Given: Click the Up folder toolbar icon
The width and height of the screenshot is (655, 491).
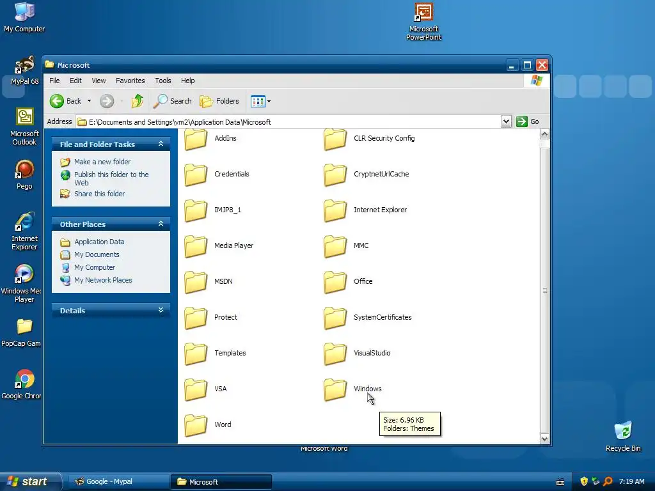Looking at the screenshot, I should [137, 101].
